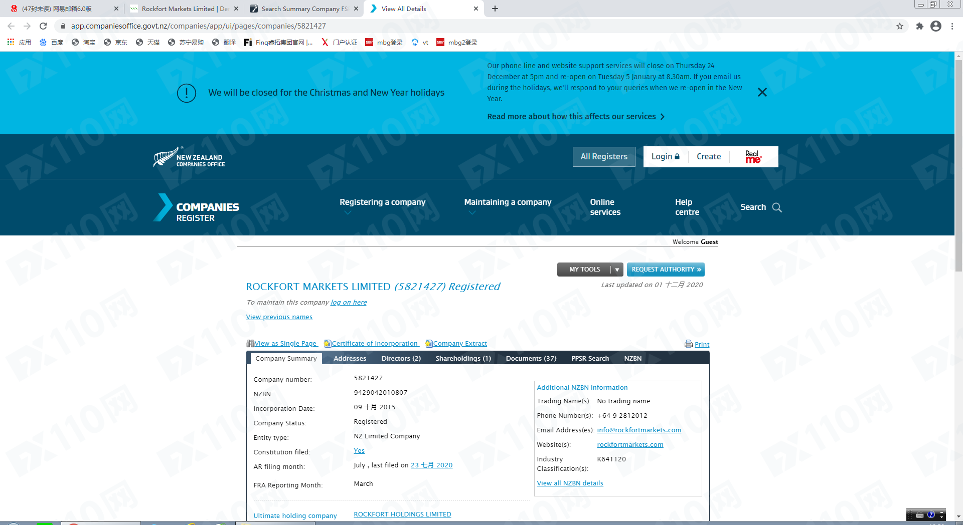Click the Print link with printer icon
This screenshot has width=963, height=525.
tap(697, 344)
